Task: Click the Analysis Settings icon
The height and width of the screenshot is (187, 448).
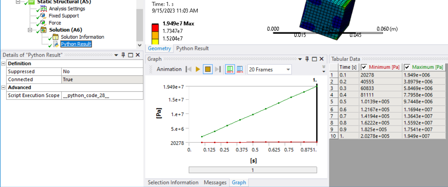Action: point(44,8)
